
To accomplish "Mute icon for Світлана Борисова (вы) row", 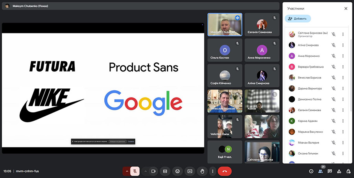I will (333, 34).
